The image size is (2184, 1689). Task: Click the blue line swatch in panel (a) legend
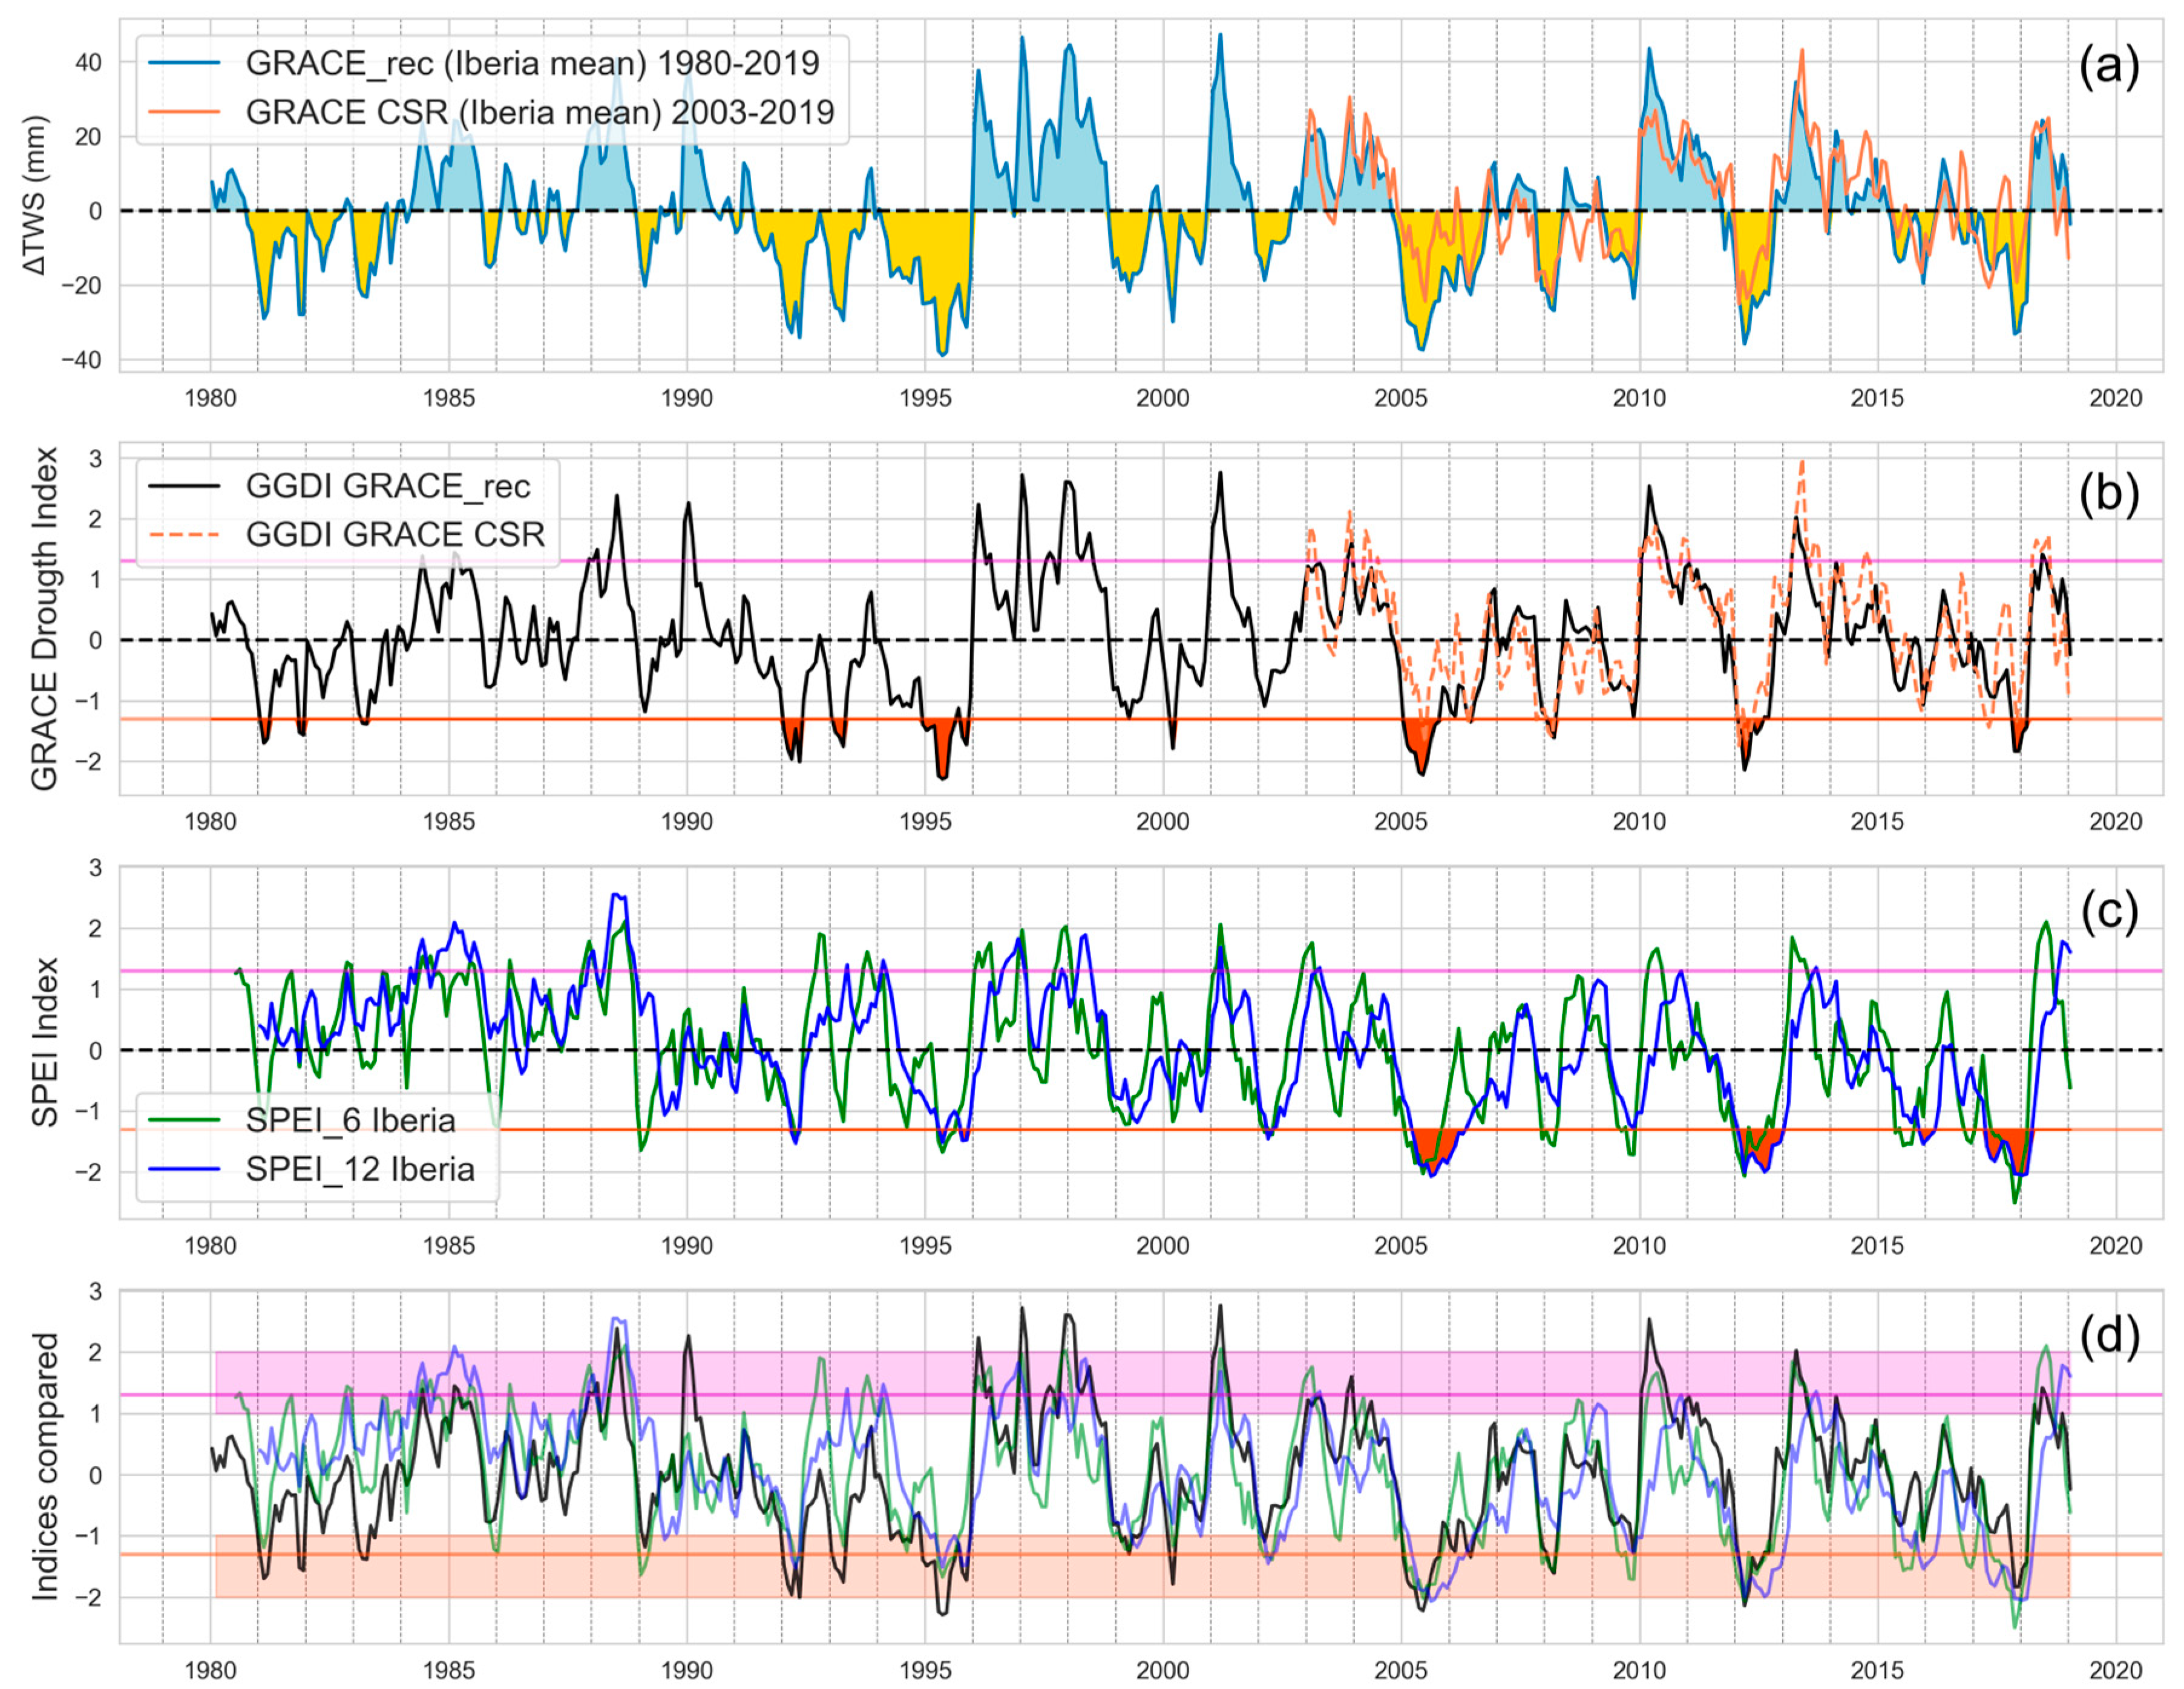(184, 63)
